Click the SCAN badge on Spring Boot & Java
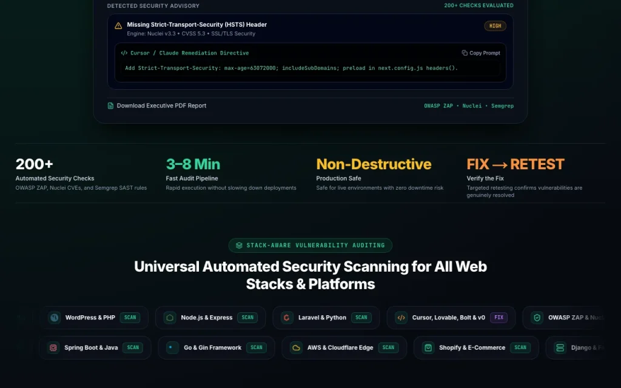This screenshot has height=388, width=621. pos(133,347)
